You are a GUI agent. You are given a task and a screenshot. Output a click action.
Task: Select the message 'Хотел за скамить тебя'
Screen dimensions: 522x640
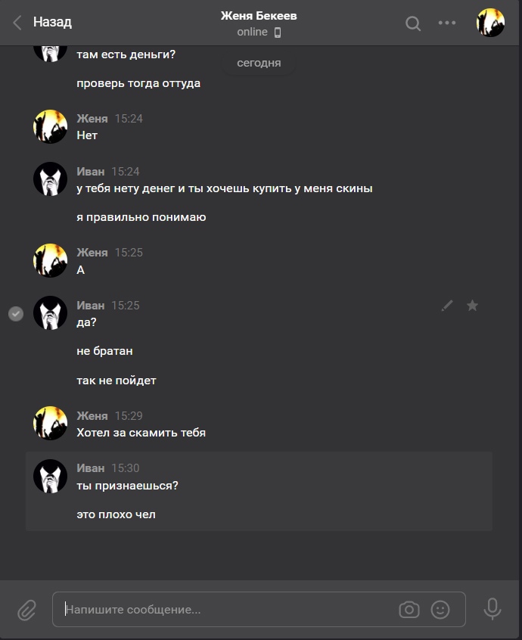[141, 433]
